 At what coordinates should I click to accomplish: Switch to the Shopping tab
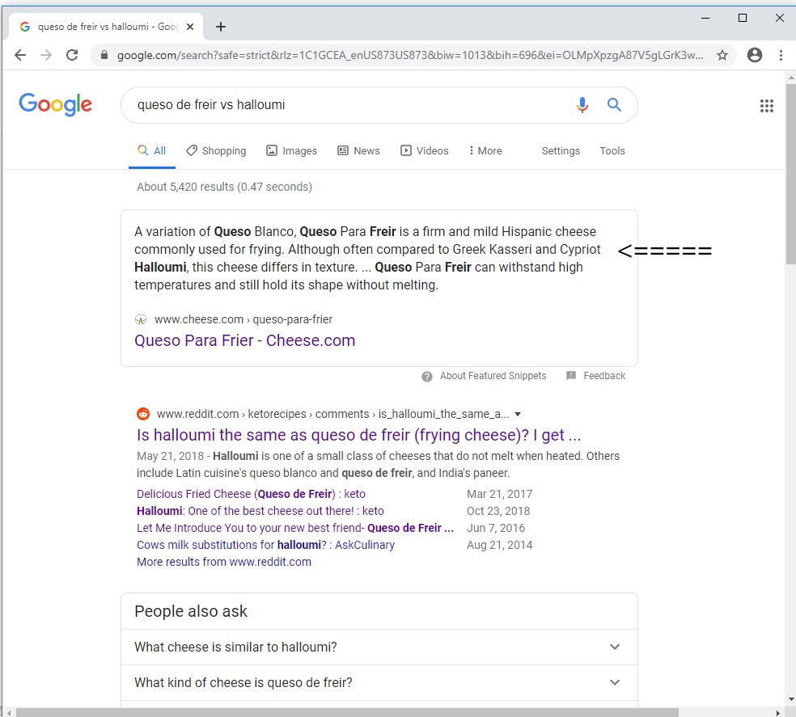tap(216, 150)
